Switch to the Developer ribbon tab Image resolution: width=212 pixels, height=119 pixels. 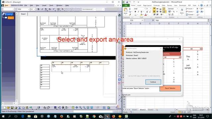[x=183, y=5]
